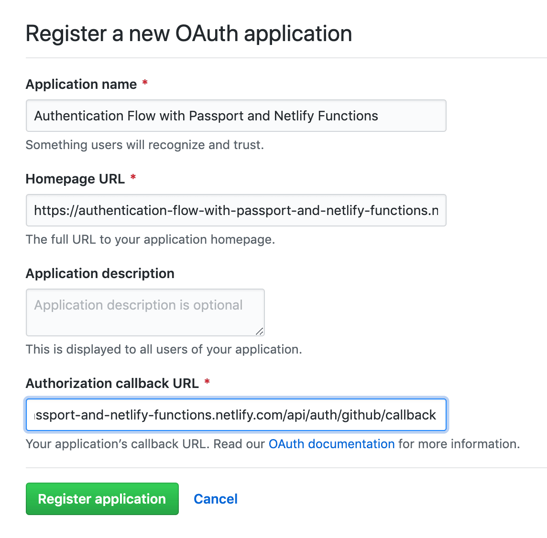Click the red asterisk beside Homepage URL
This screenshot has height=538, width=547.
click(133, 178)
